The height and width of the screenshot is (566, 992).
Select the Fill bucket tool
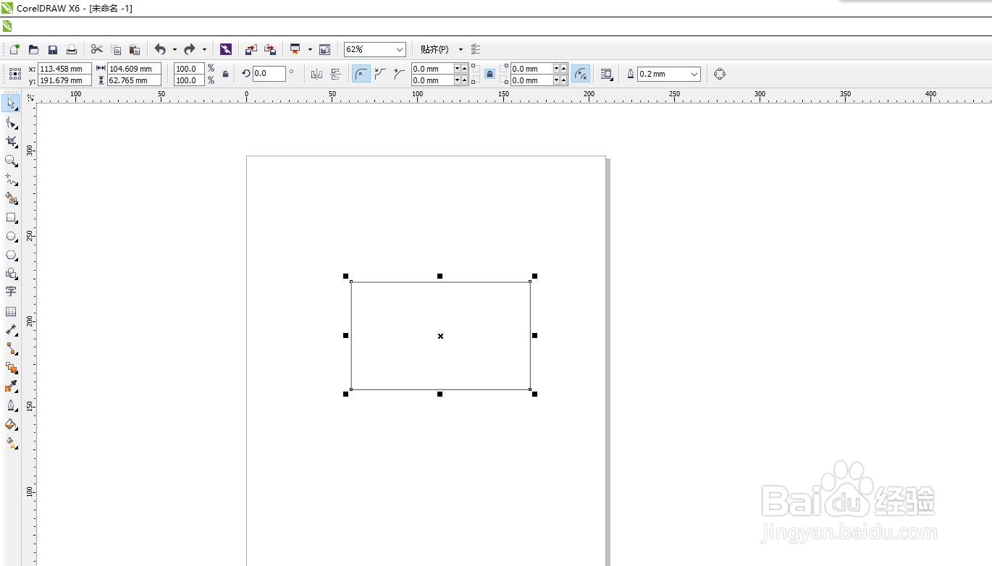pos(11,424)
